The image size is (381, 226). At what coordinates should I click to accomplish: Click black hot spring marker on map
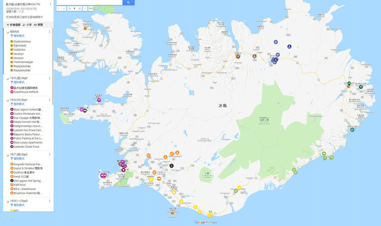tap(172, 166)
